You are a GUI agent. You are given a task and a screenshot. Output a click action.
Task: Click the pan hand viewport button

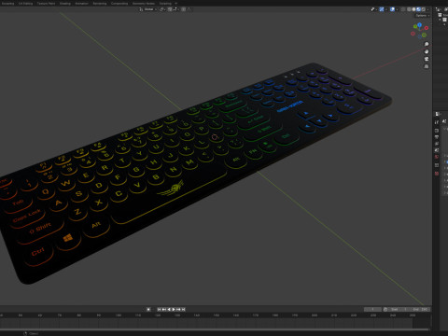point(427,51)
